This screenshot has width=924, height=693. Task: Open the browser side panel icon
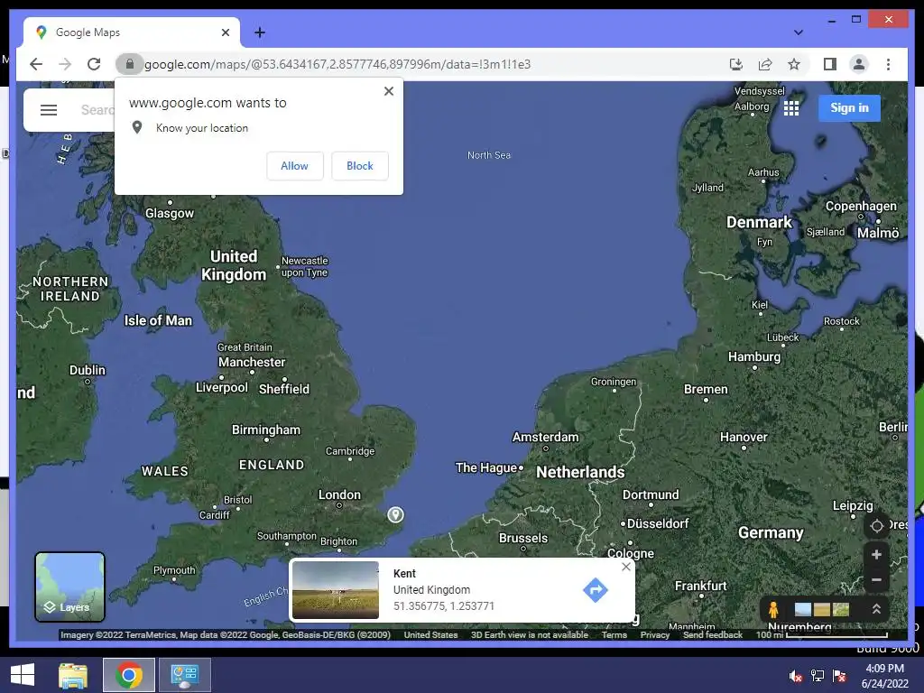[x=830, y=64]
